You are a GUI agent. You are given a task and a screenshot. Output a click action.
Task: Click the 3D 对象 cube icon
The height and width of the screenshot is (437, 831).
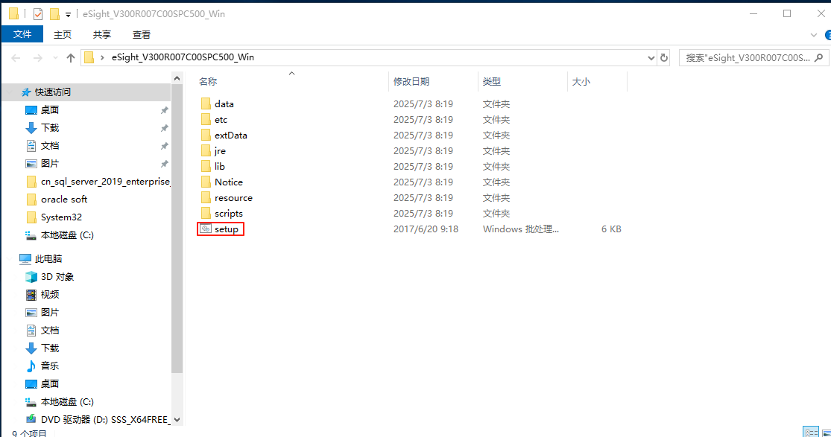(31, 276)
